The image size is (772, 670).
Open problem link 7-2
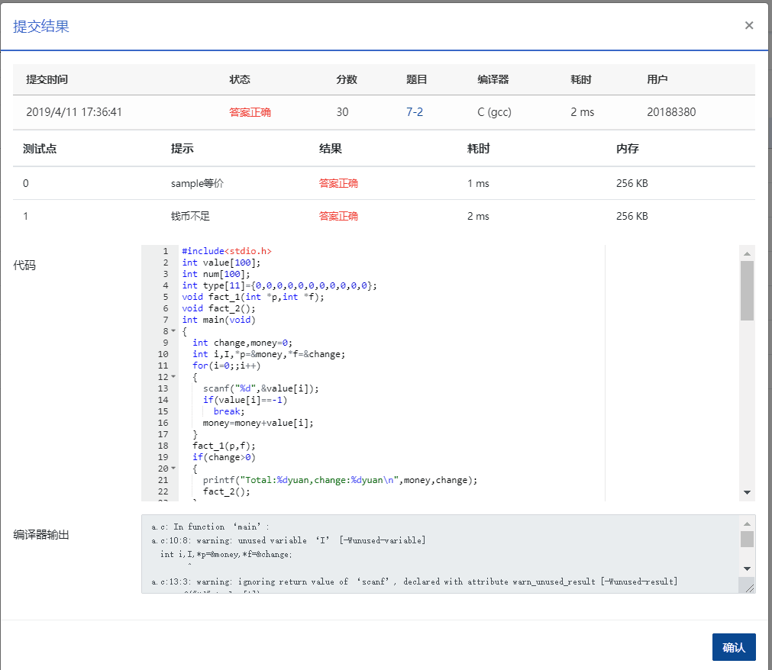(414, 112)
